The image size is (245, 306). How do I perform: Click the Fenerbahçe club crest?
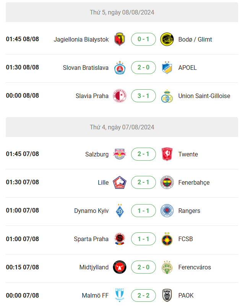point(167,182)
